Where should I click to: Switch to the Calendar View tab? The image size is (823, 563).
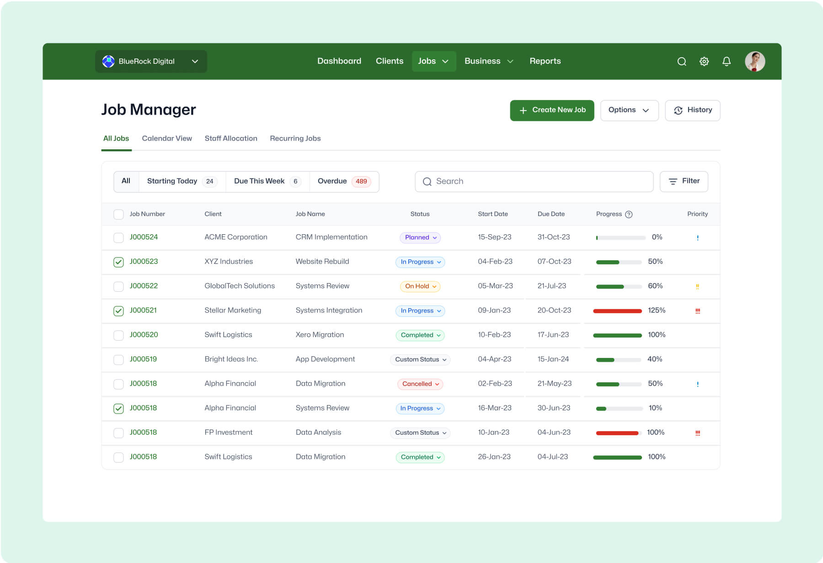[166, 138]
